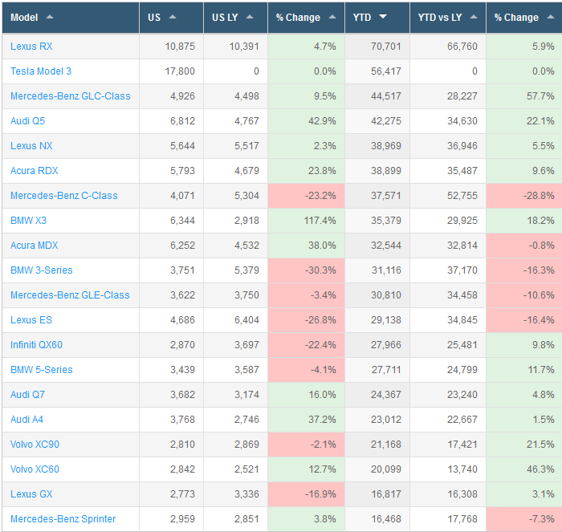Sort by Model column sort arrow
562x532 pixels.
[x=50, y=17]
